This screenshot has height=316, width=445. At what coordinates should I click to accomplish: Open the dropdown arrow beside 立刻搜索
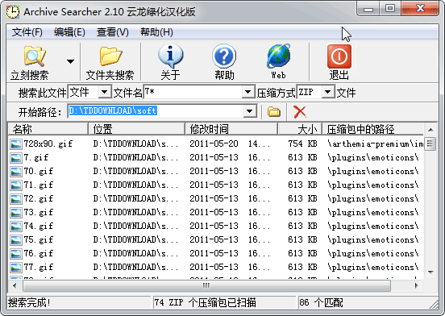pos(70,61)
